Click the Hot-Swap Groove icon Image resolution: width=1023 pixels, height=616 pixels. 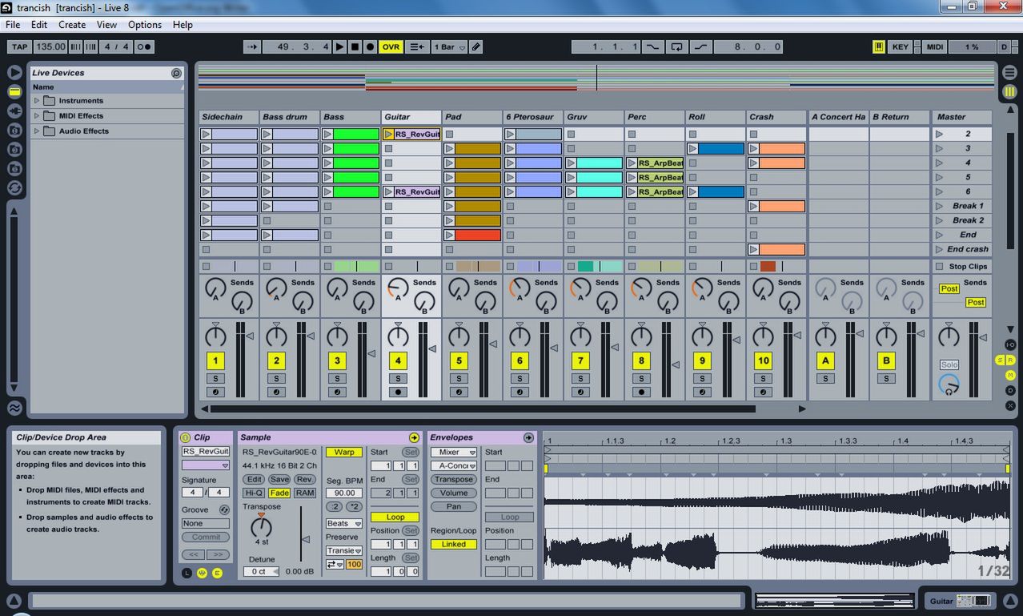[x=224, y=509]
